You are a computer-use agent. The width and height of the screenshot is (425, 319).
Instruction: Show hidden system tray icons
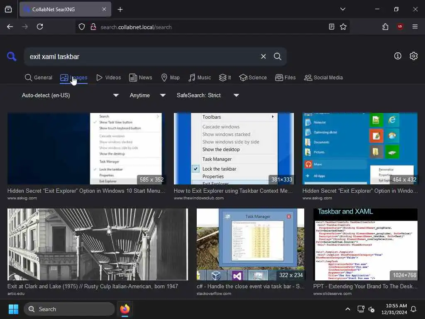[348, 309]
